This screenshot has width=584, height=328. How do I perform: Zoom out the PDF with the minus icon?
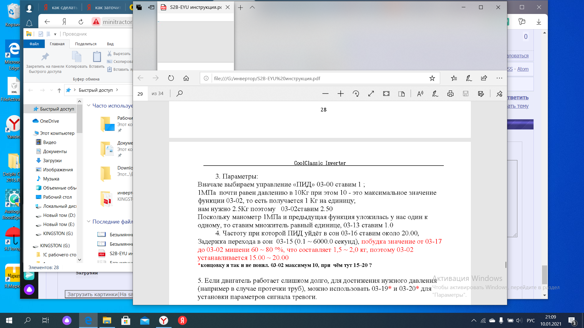coord(325,94)
